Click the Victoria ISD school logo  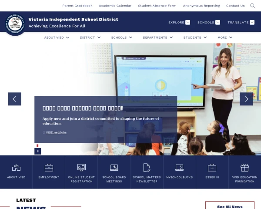pyautogui.click(x=16, y=24)
